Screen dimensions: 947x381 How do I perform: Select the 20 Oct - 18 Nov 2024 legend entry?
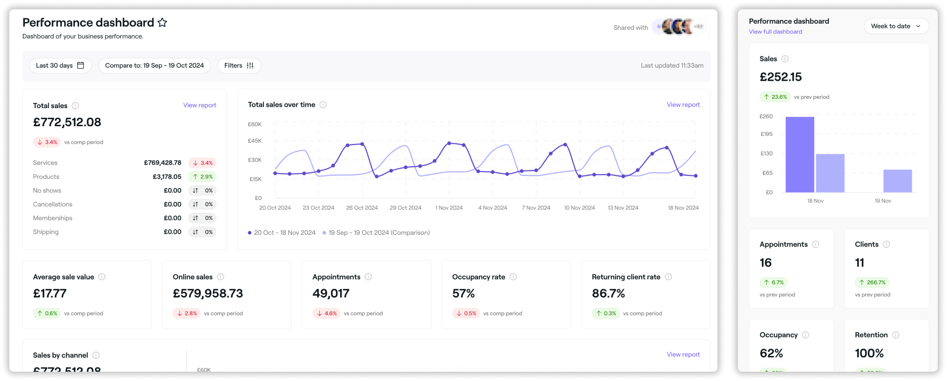point(282,233)
